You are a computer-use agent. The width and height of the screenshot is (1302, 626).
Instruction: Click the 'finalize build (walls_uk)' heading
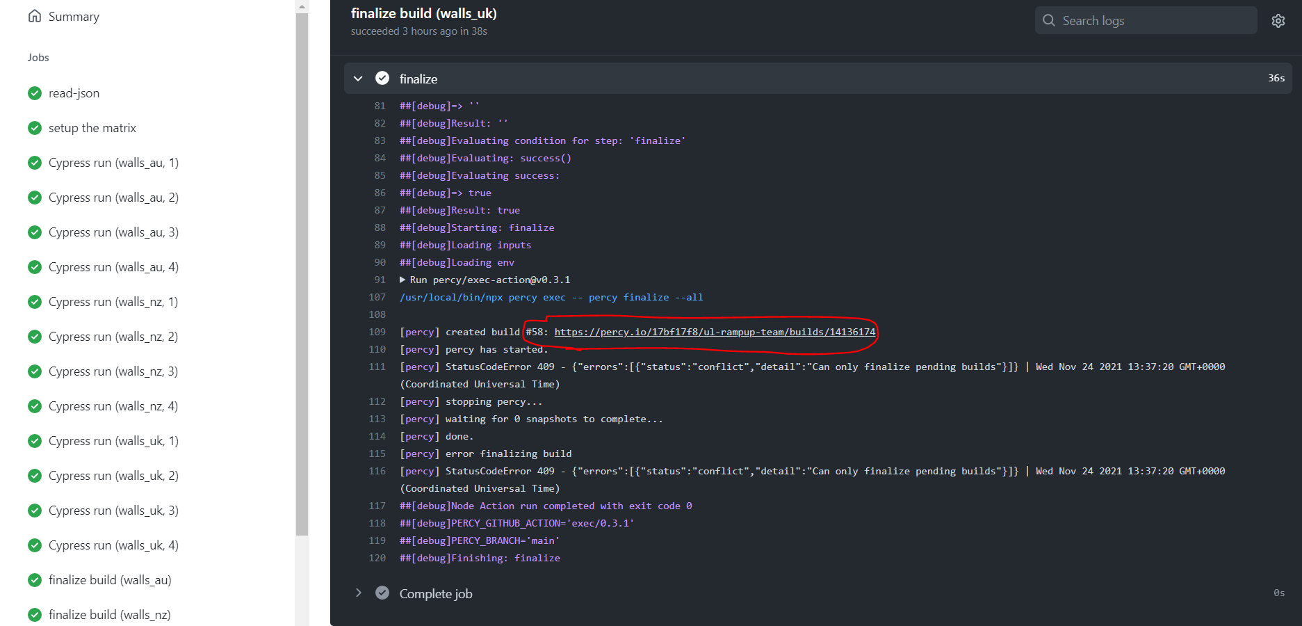point(424,13)
